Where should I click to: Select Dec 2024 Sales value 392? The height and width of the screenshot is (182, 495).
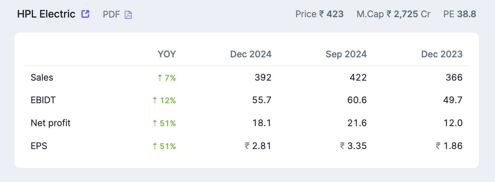tap(263, 78)
